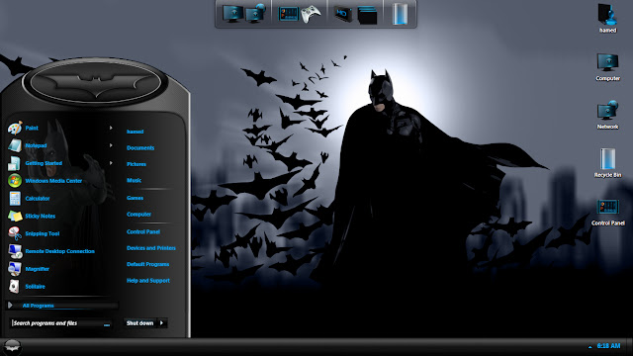Open Pictures from the Start menu
The image size is (633, 356).
coord(136,164)
